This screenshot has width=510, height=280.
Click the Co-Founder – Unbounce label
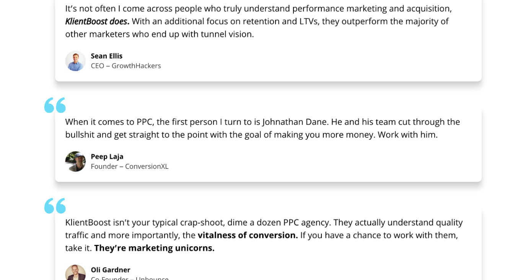pyautogui.click(x=130, y=278)
